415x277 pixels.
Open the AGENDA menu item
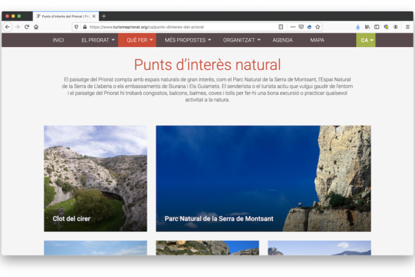[x=282, y=40]
